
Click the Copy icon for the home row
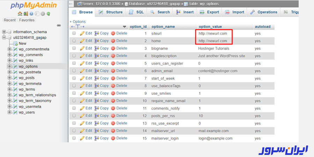tap(97, 41)
